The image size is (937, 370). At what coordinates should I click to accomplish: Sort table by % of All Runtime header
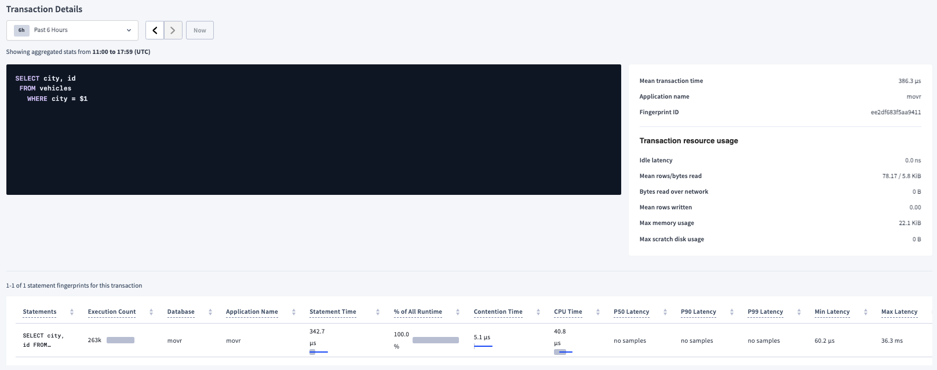pos(418,312)
